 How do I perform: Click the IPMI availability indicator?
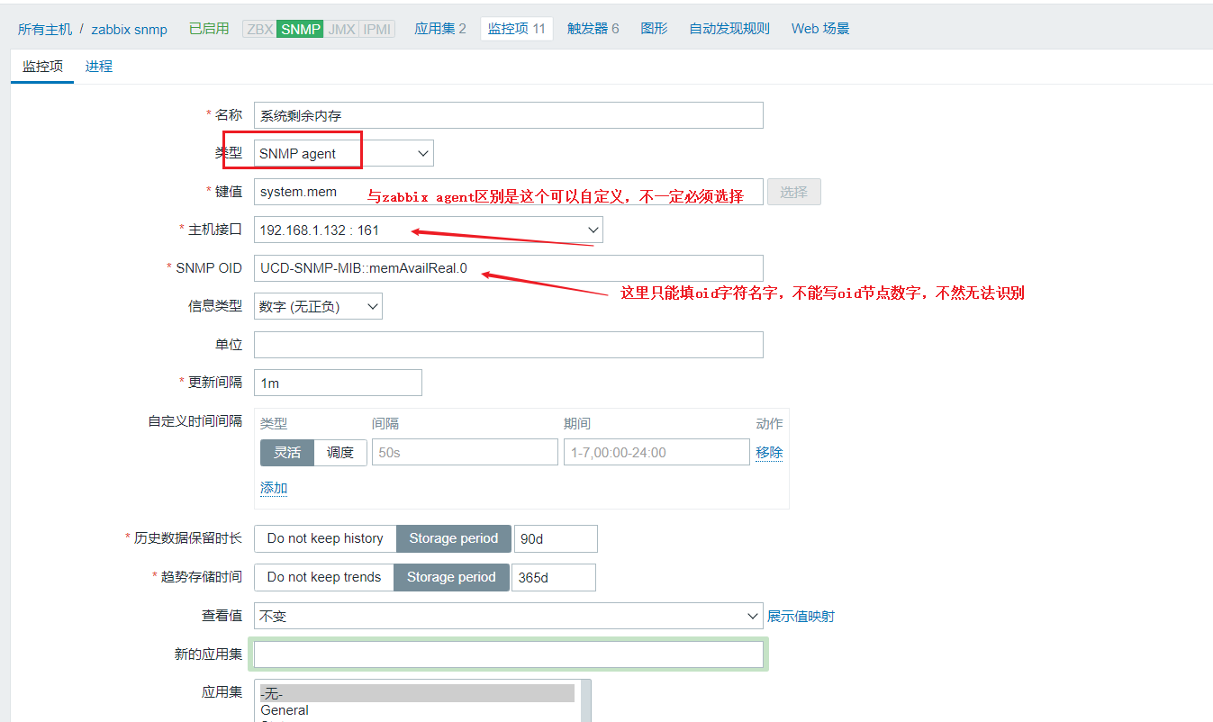376,29
